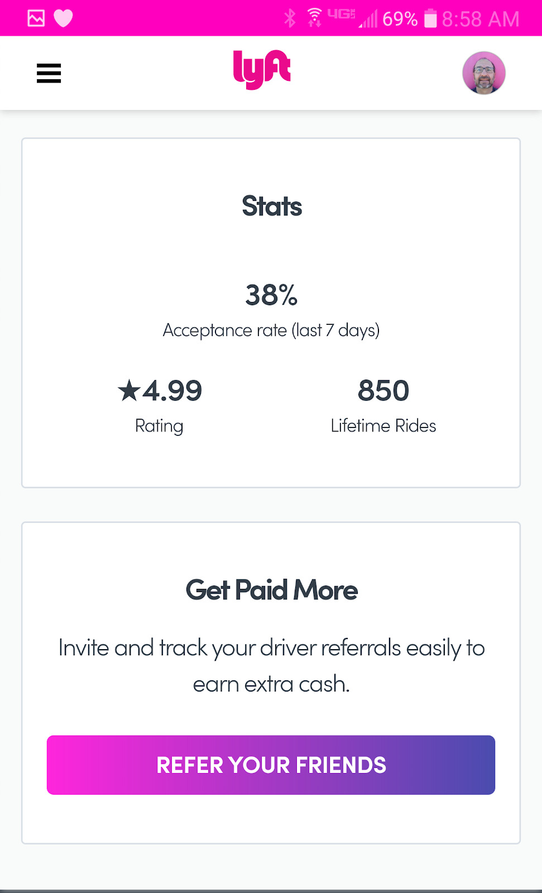The height and width of the screenshot is (893, 542).
Task: Tap the Get Paid More heading
Action: click(x=271, y=590)
